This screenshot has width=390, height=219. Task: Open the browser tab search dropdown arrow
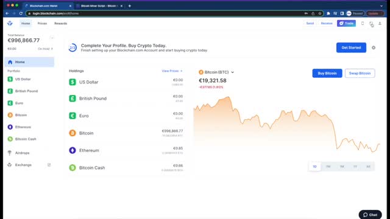(381, 5)
